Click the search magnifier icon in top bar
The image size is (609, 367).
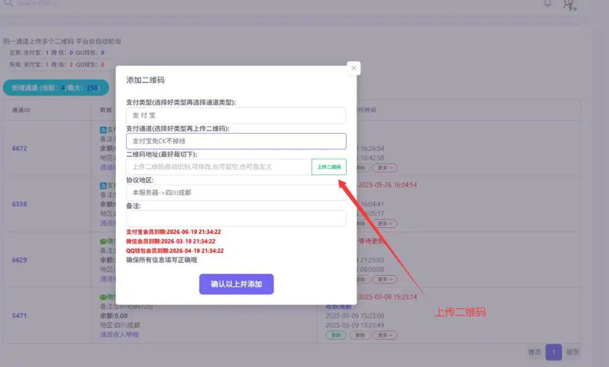point(8,3)
